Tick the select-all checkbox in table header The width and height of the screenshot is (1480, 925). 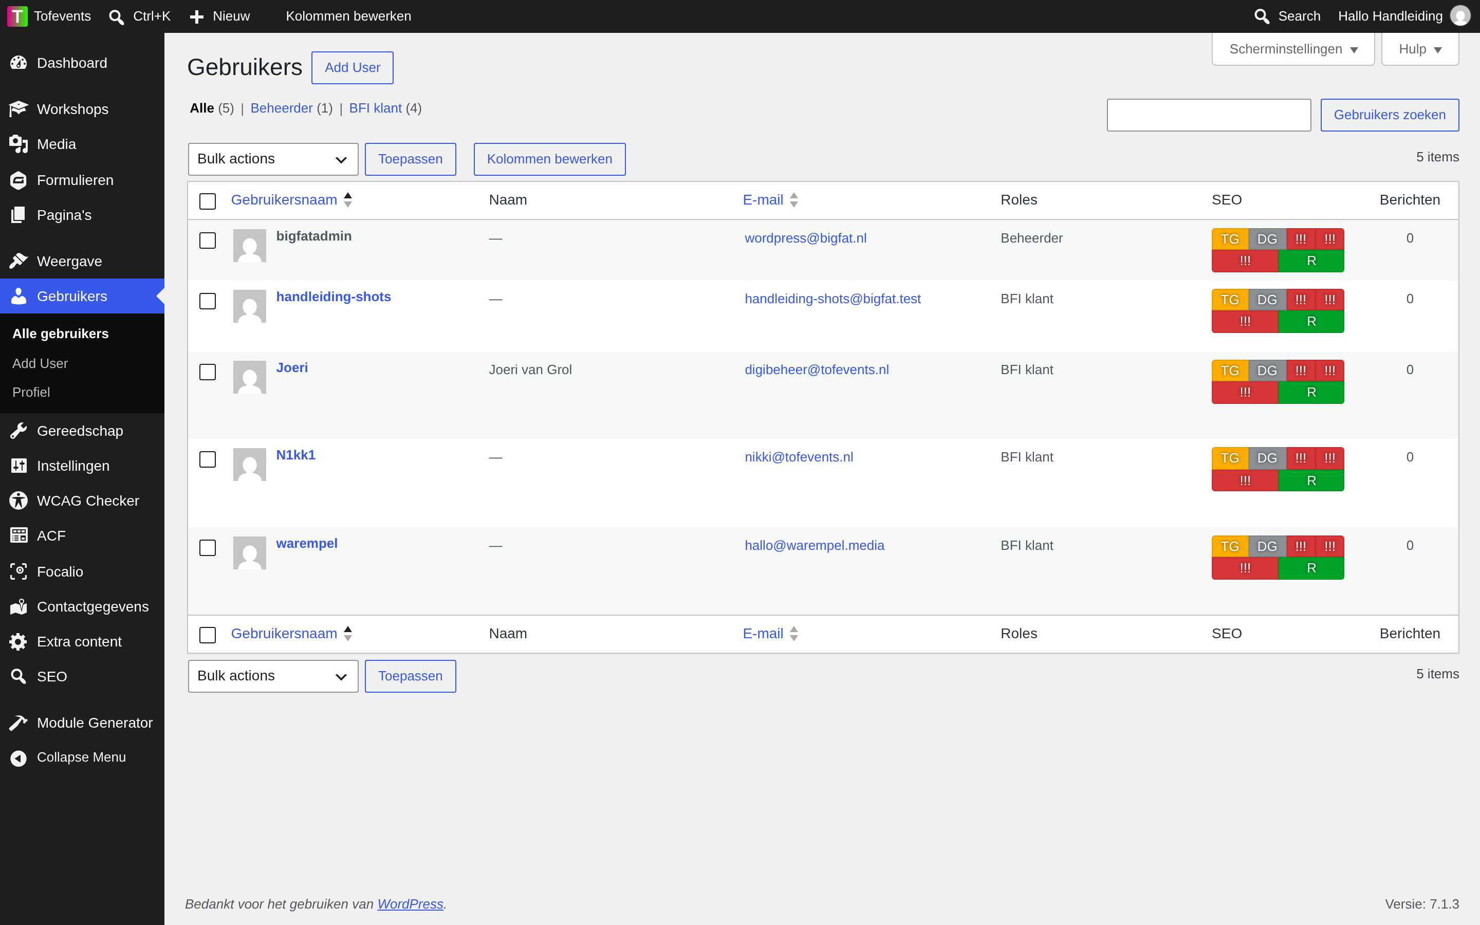[x=207, y=201]
